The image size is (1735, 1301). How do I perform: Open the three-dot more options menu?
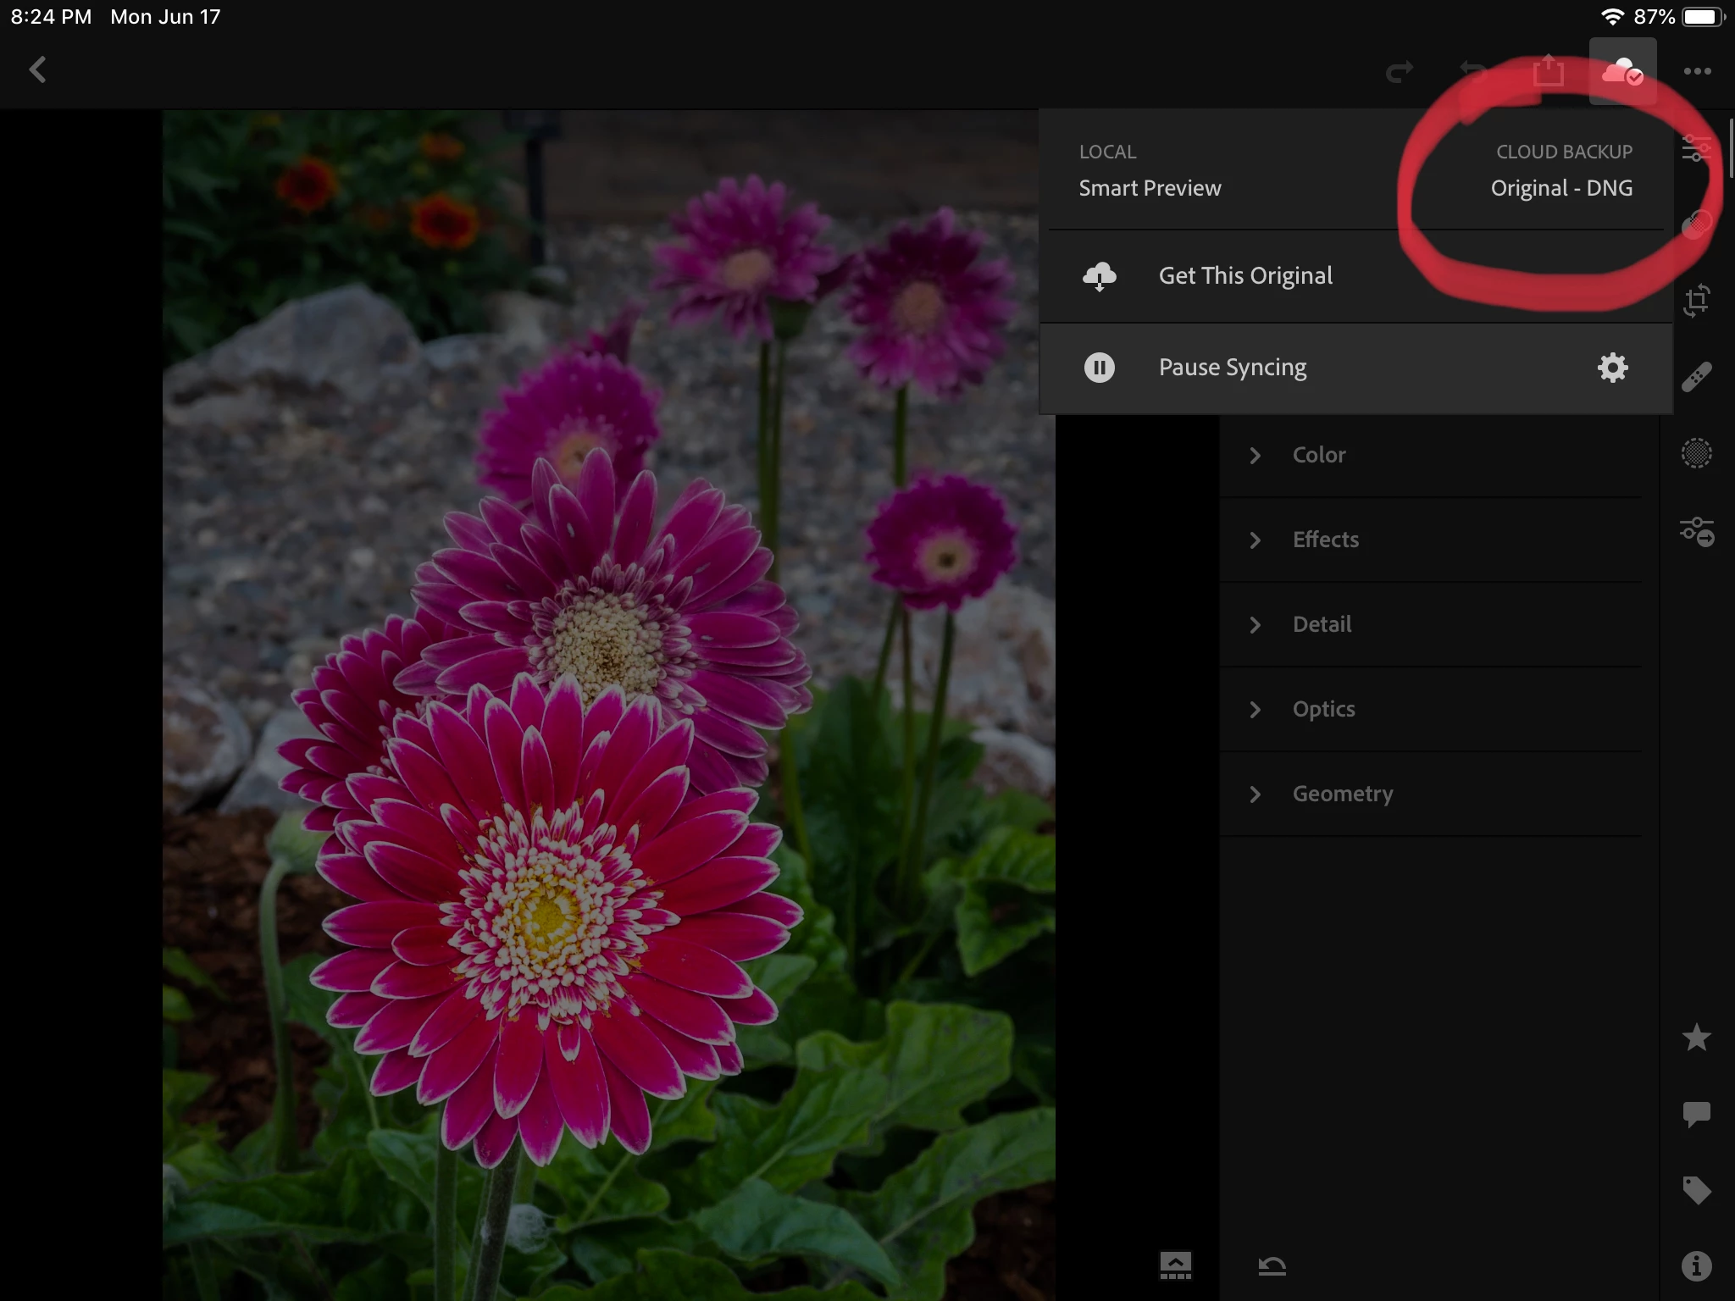coord(1697,72)
